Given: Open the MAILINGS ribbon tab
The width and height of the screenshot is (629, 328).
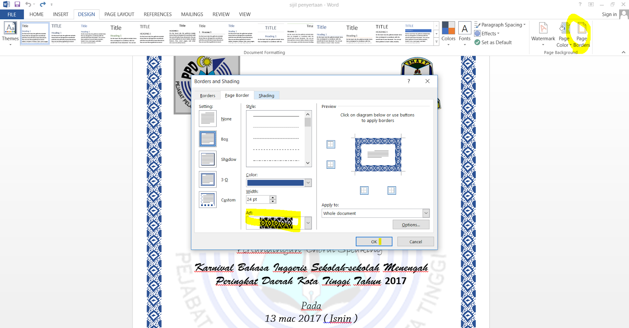Looking at the screenshot, I should pyautogui.click(x=192, y=15).
